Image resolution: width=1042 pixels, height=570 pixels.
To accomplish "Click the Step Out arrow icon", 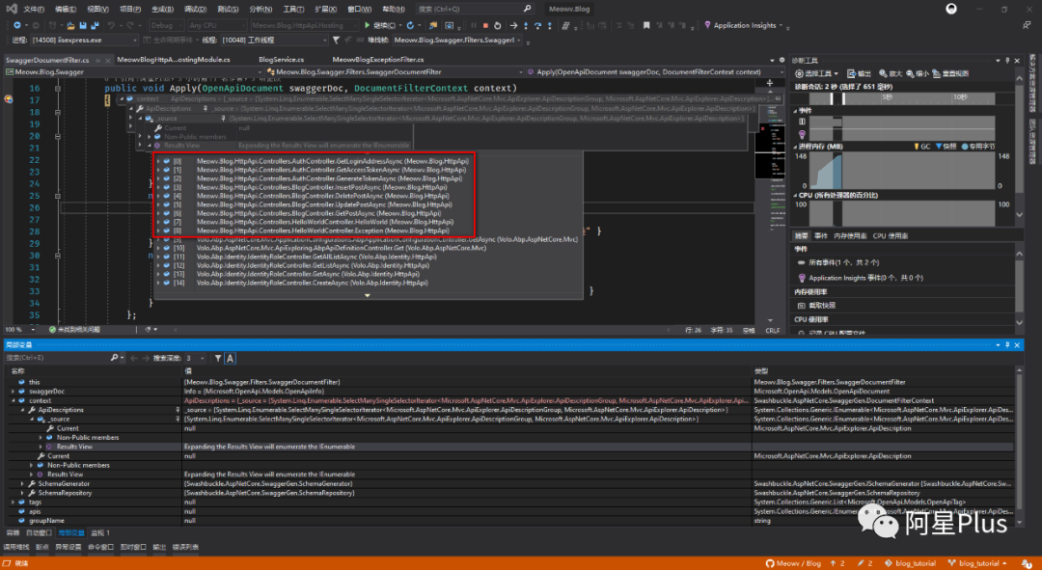I will [550, 25].
